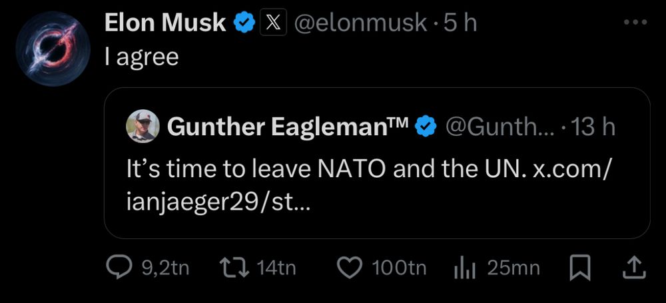Image resolution: width=666 pixels, height=303 pixels.
Task: Open Gunther Eagleman's small avatar
Action: point(143,127)
